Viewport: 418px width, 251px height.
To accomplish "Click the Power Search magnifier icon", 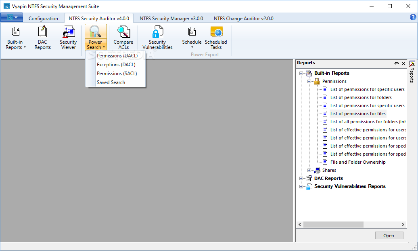I will (x=96, y=32).
